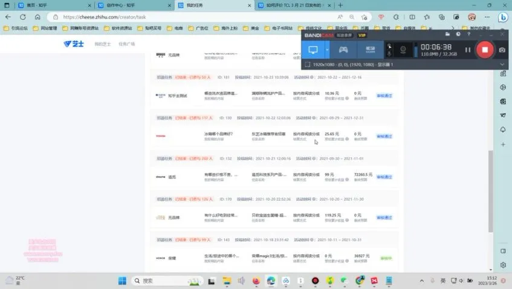
Task: Click the taskbar search box
Action: (x=172, y=281)
